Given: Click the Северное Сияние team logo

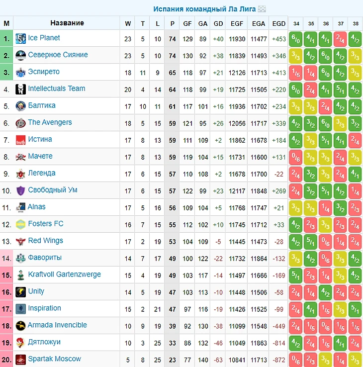Looking at the screenshot, I should click(x=20, y=56).
